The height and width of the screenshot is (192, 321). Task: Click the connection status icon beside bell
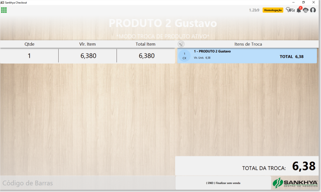pos(305,10)
